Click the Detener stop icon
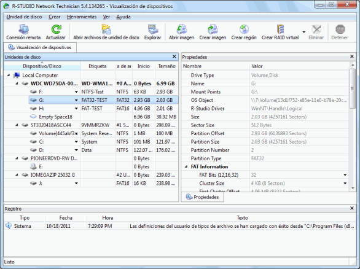This screenshot has width=360, height=269. point(340,29)
